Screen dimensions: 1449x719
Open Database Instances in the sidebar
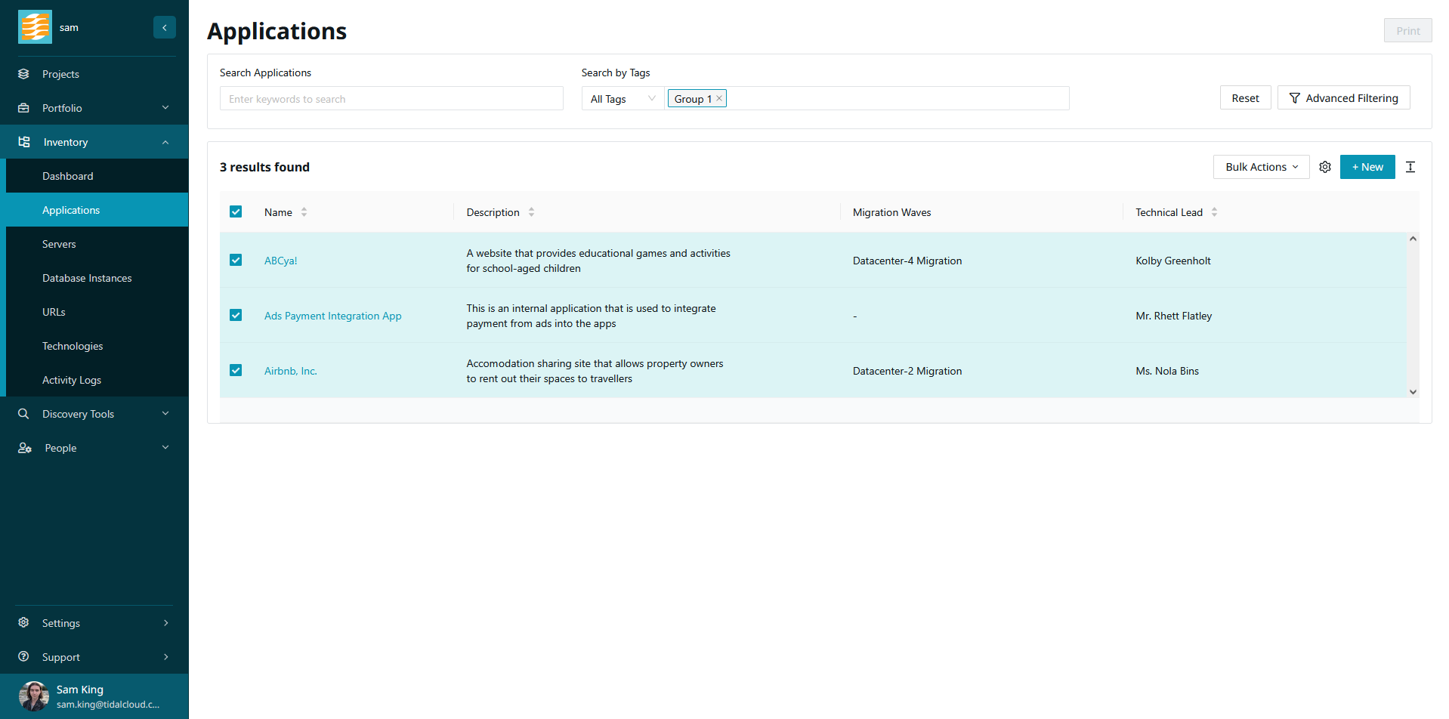[x=87, y=278]
